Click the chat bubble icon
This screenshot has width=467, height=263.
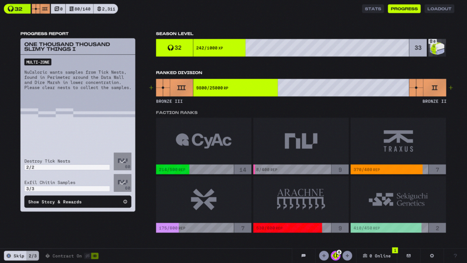303,256
